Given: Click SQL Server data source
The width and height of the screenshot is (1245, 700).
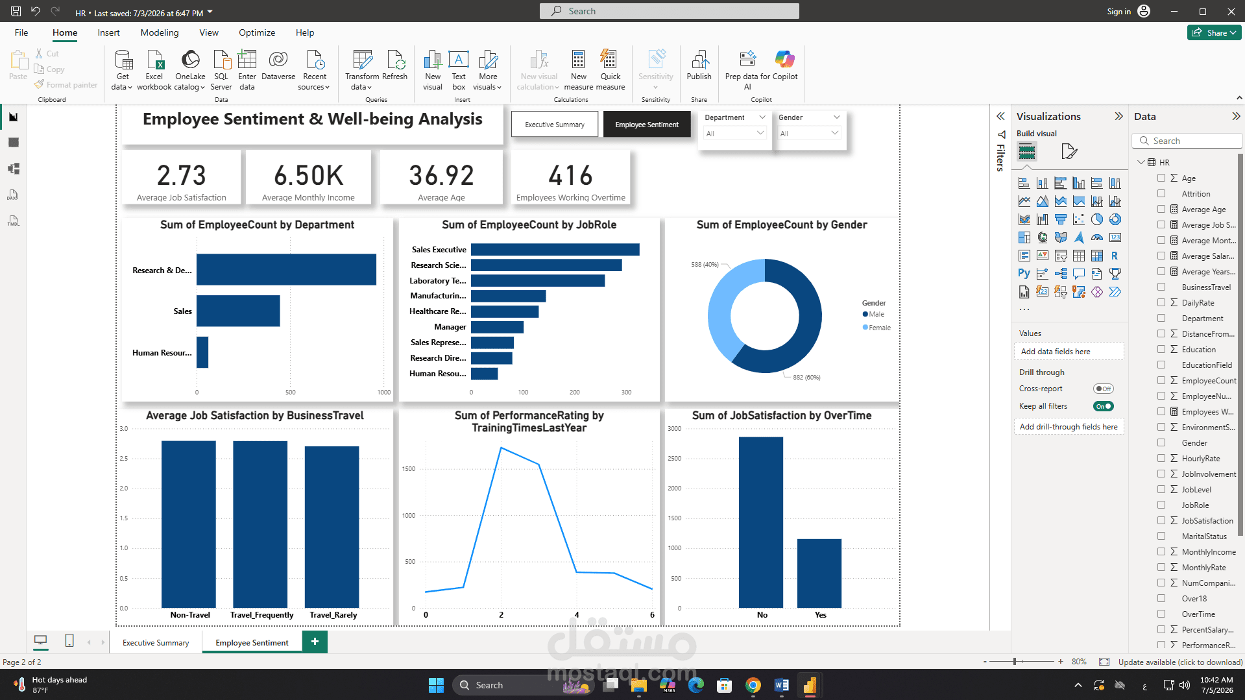Looking at the screenshot, I should (x=221, y=69).
